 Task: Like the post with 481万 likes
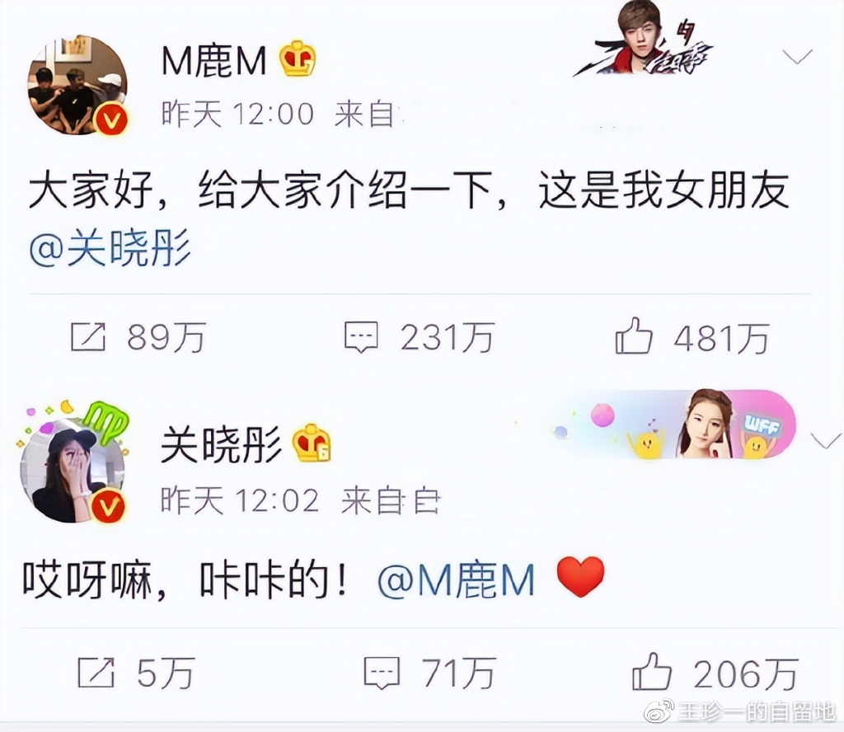(634, 335)
